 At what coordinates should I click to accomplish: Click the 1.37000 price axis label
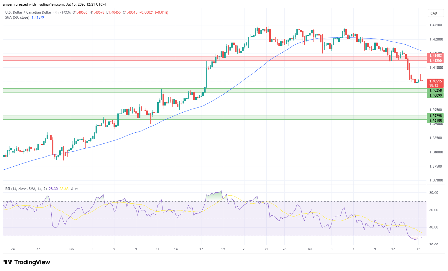(436, 180)
